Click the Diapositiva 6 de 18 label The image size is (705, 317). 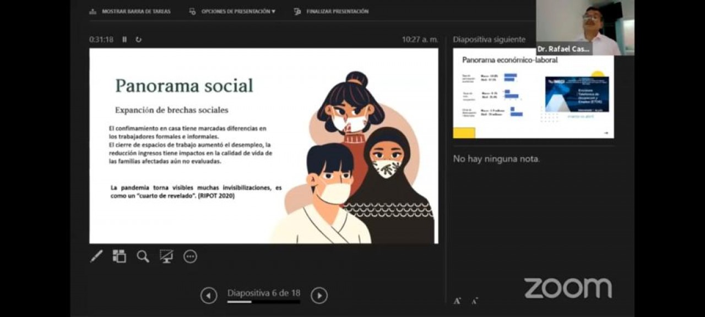tap(263, 293)
